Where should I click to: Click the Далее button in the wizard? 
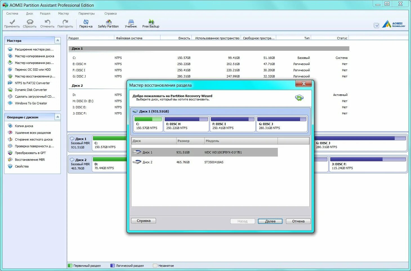coord(270,221)
